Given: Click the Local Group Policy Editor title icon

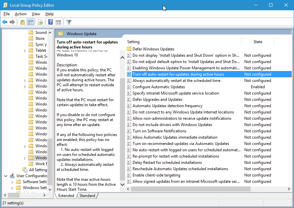Looking at the screenshot, I should (5, 5).
